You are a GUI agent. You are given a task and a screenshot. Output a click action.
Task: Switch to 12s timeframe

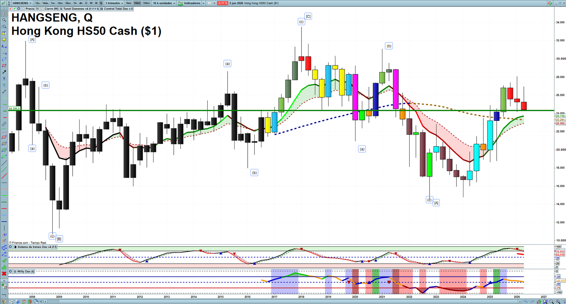point(37,3)
